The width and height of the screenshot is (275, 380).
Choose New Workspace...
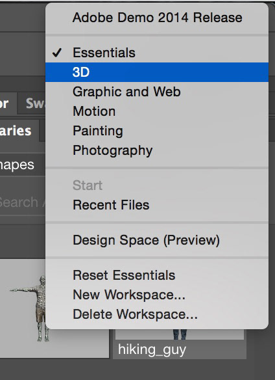click(157, 295)
